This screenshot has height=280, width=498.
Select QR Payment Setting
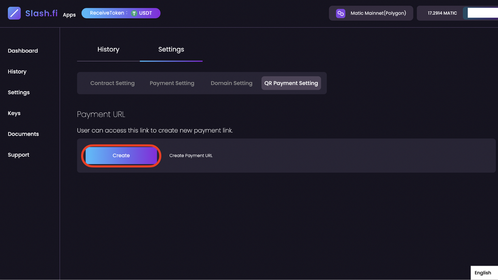tap(291, 83)
